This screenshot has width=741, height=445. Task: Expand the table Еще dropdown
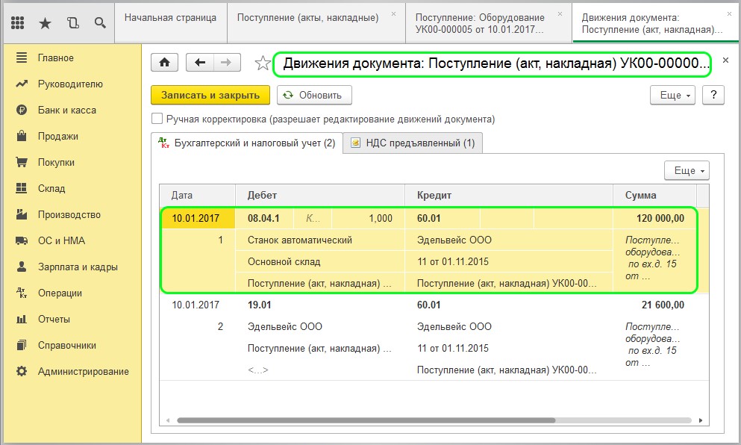[687, 170]
